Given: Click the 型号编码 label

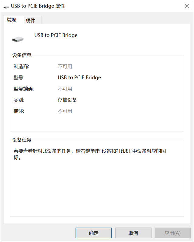Looking at the screenshot, I should tap(24, 89).
